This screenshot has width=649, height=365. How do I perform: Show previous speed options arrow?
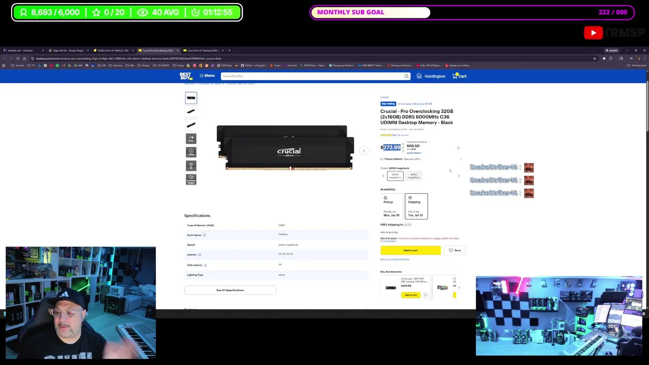(x=383, y=176)
